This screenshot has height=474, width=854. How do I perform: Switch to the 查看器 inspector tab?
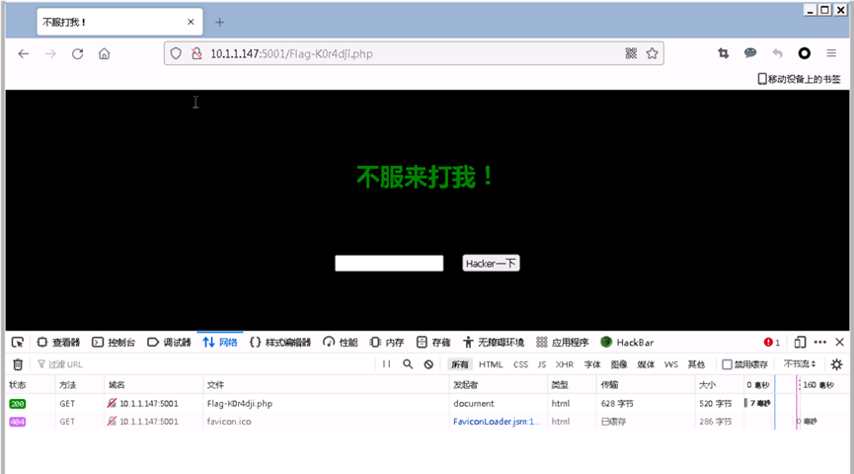tap(57, 342)
